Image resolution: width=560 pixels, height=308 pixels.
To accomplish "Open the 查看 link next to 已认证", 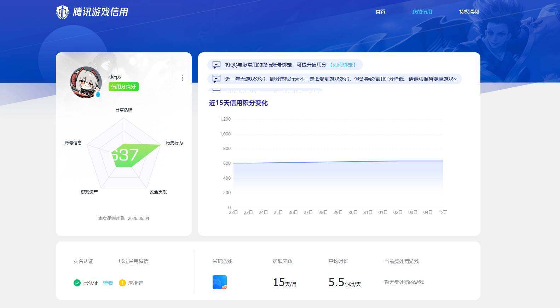I will tap(108, 283).
